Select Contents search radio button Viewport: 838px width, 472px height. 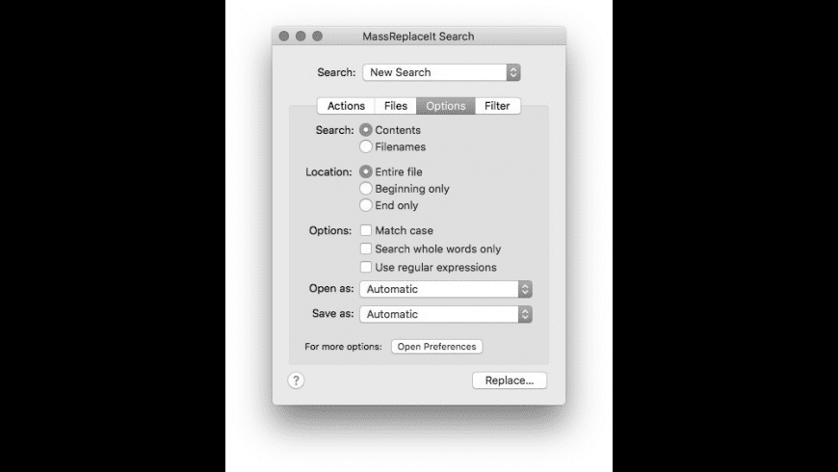pos(366,130)
